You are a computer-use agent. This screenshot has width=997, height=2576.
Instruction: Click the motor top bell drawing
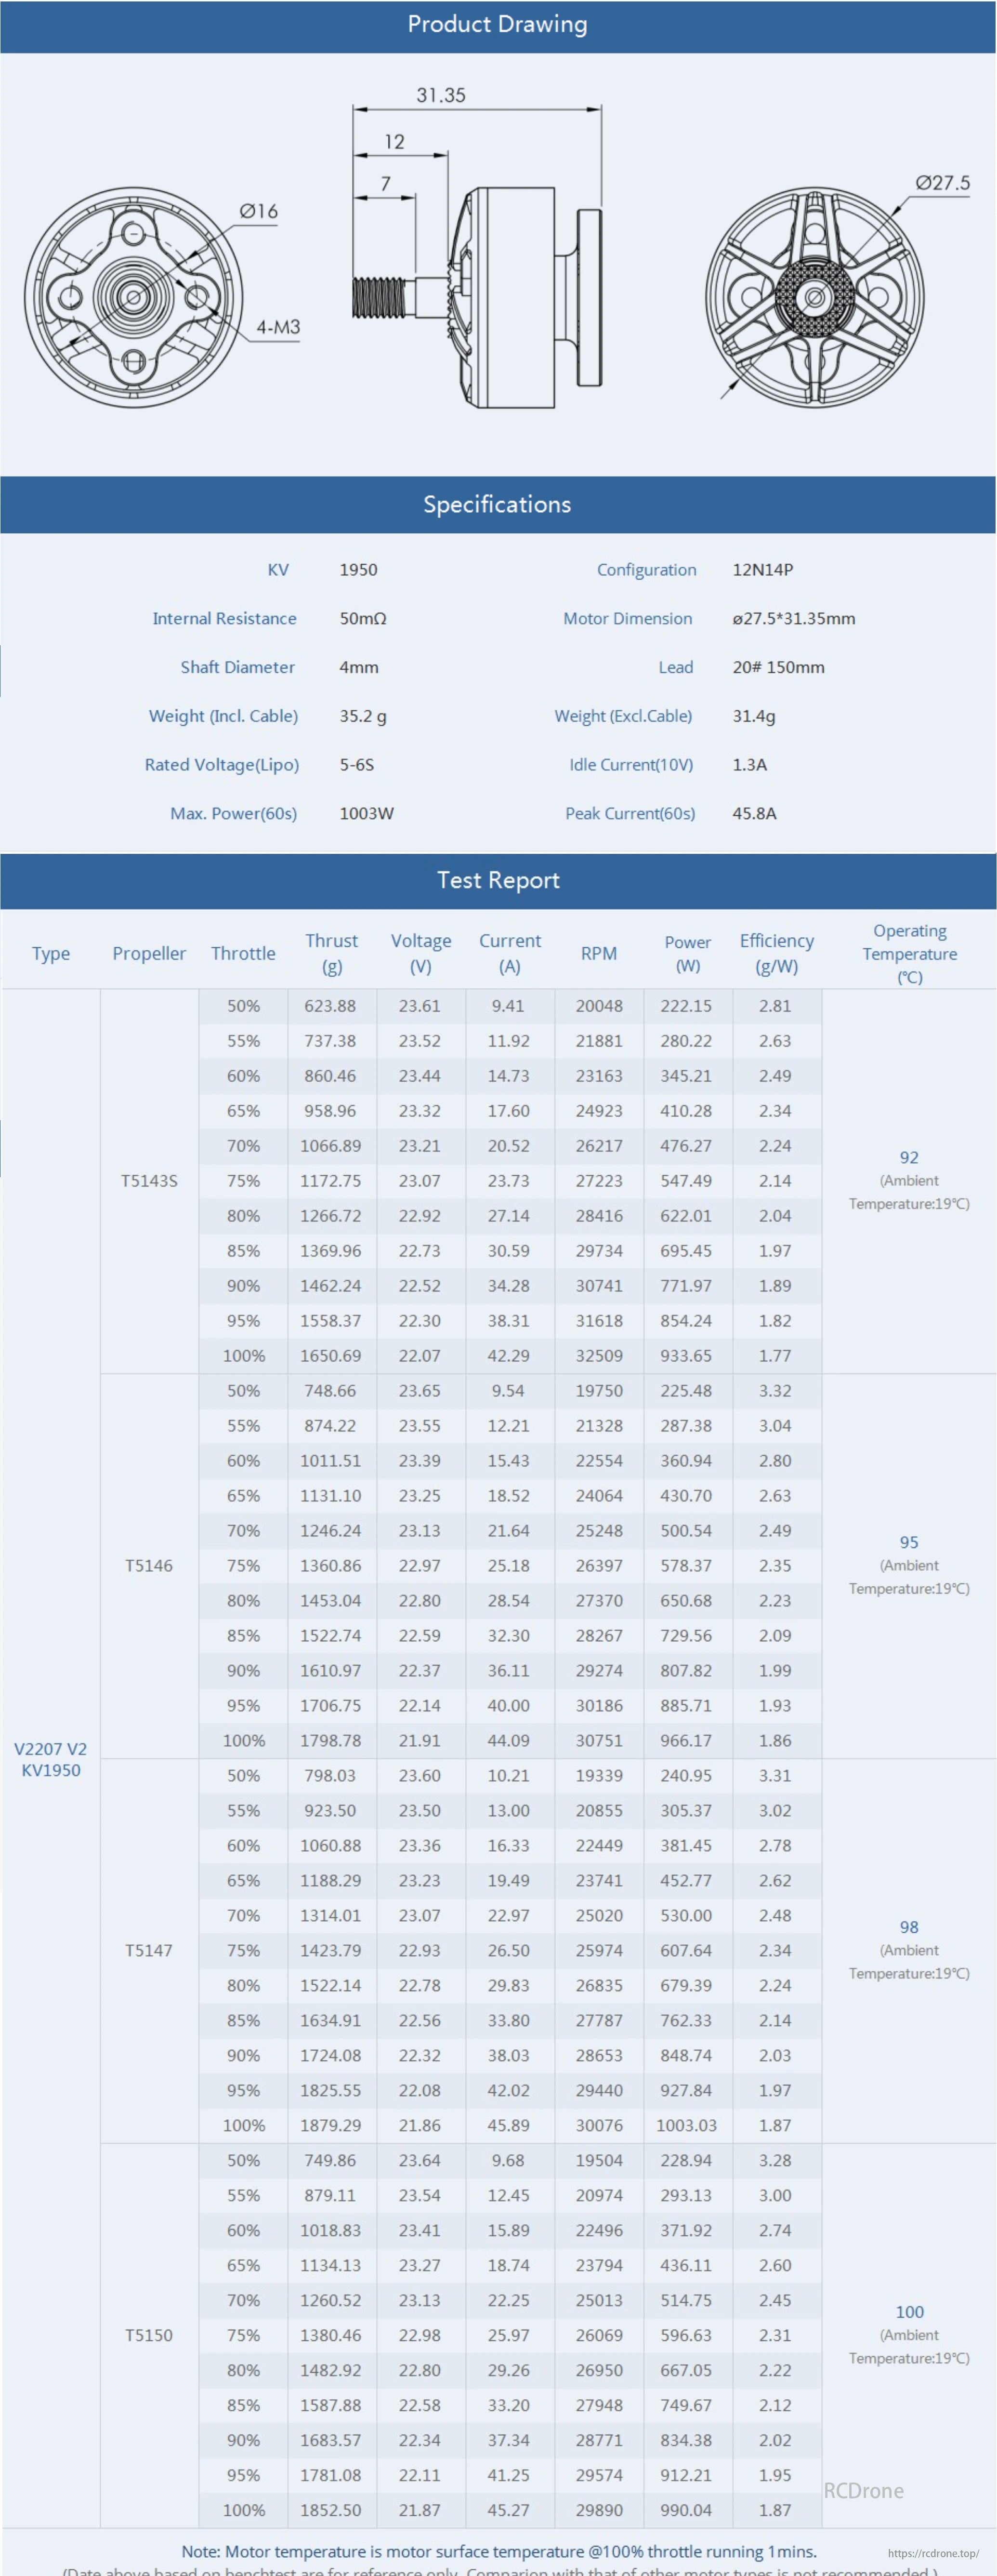[x=814, y=297]
